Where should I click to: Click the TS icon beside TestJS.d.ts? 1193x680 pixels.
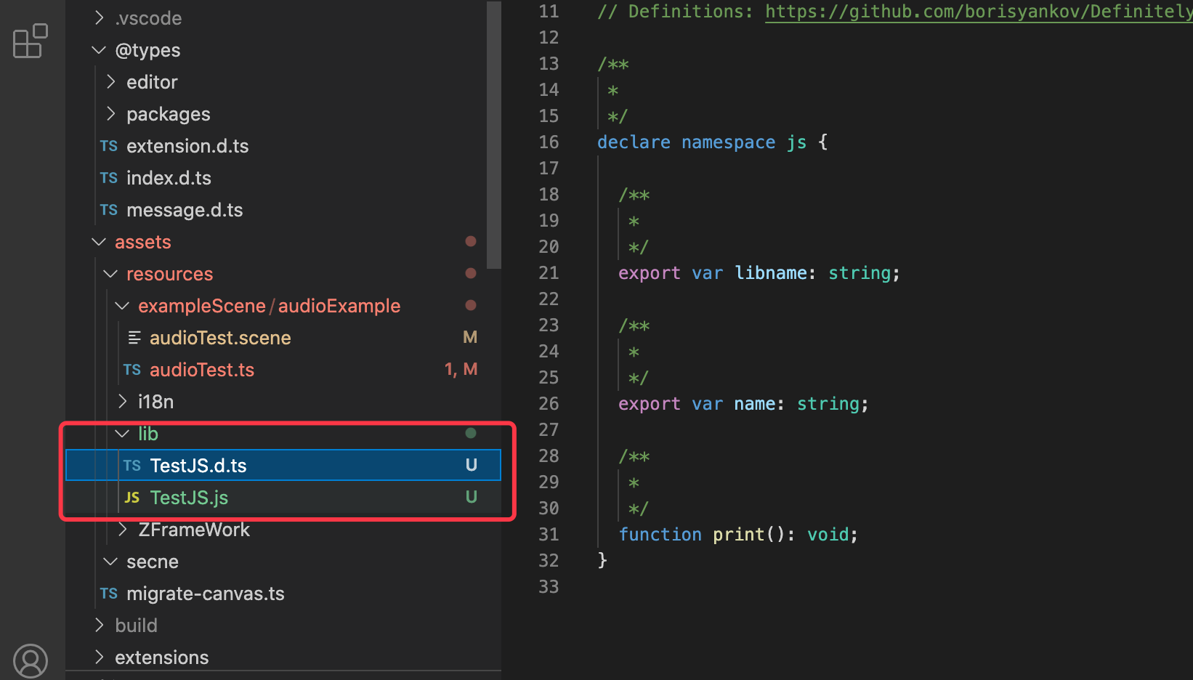132,466
